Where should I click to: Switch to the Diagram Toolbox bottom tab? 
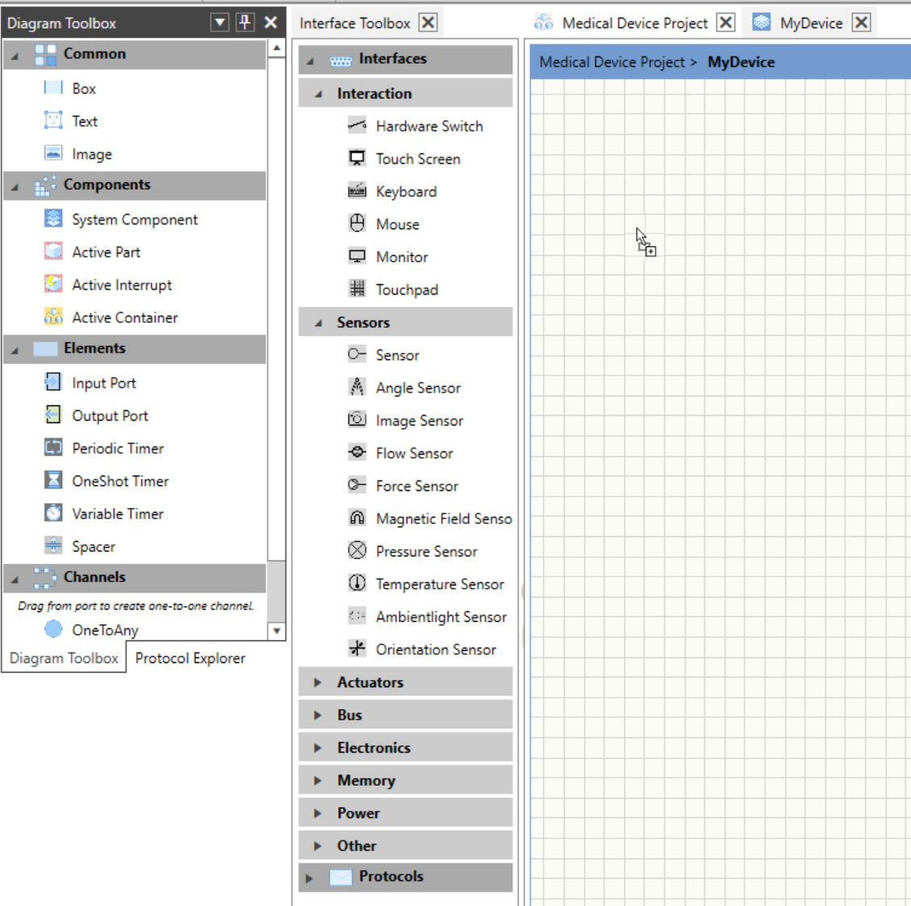[64, 658]
